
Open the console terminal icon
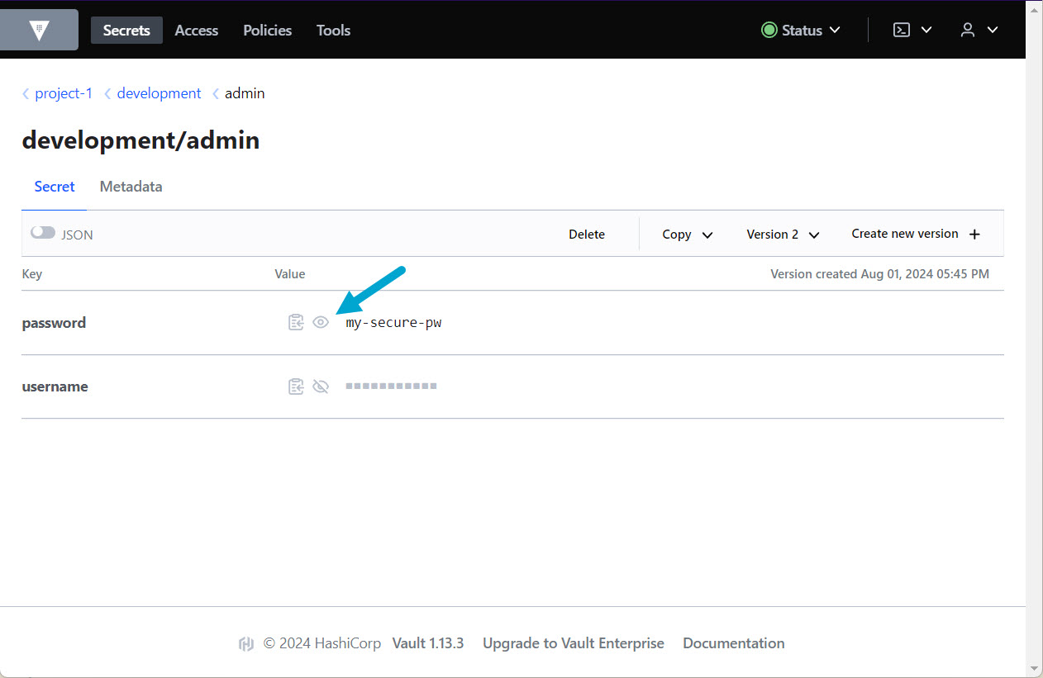(x=903, y=31)
